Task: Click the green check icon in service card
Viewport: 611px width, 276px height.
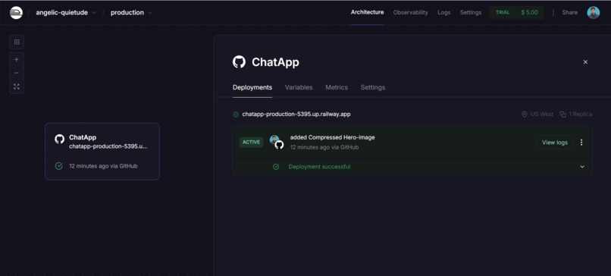Action: (59, 166)
